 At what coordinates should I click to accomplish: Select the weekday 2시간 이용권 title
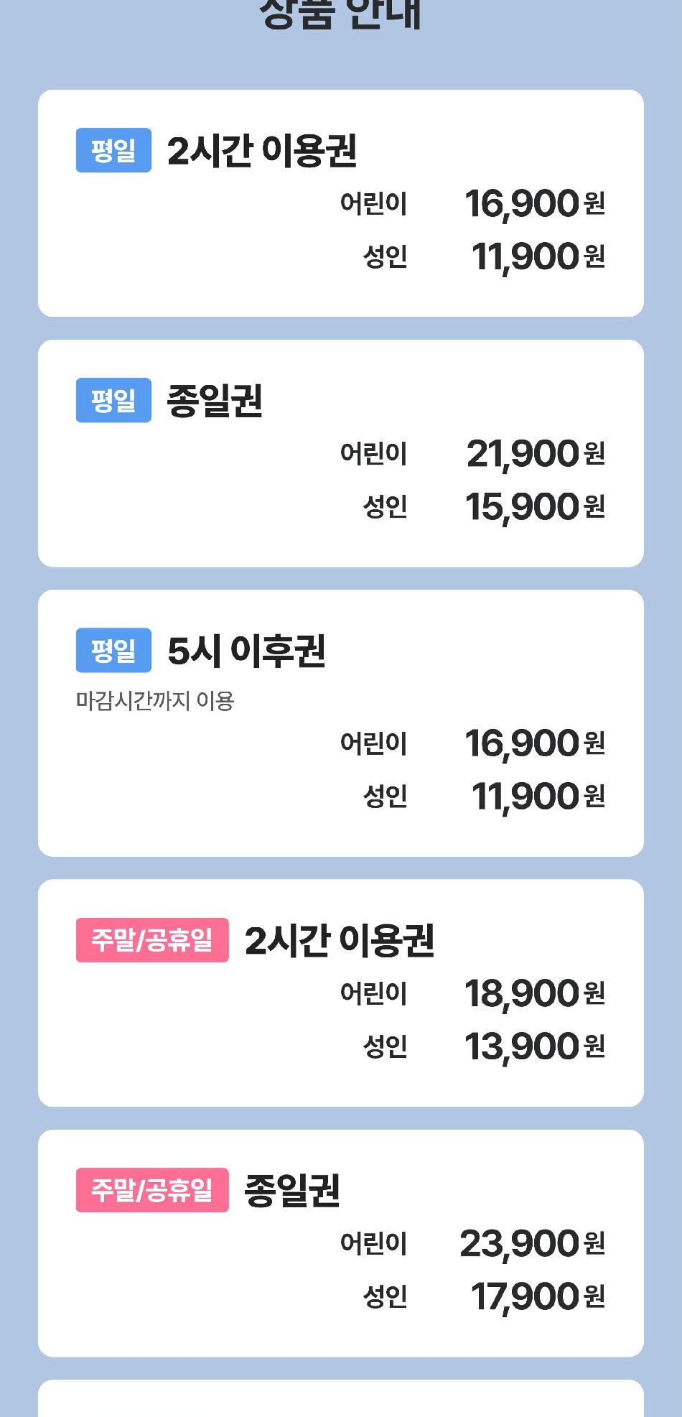[x=262, y=151]
